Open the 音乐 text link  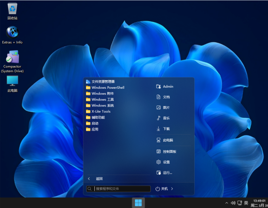pos(166,118)
